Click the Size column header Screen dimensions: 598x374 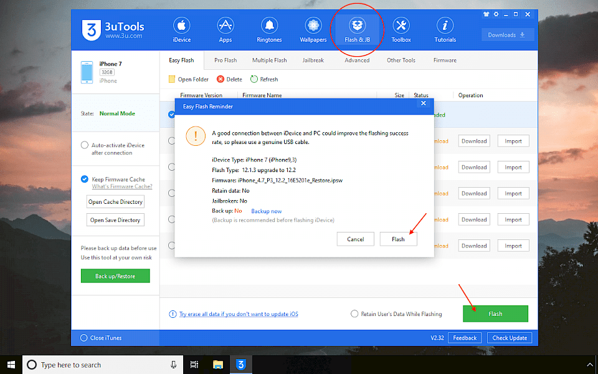399,95
